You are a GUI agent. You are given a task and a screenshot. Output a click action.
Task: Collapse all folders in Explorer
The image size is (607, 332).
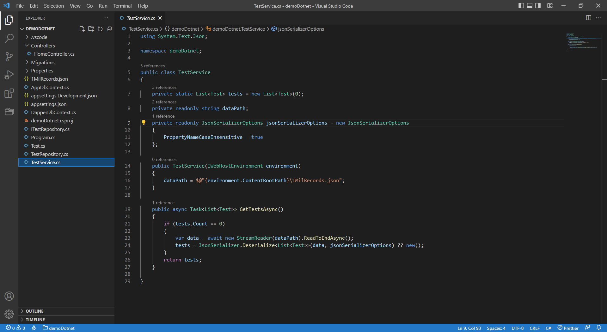pos(109,29)
